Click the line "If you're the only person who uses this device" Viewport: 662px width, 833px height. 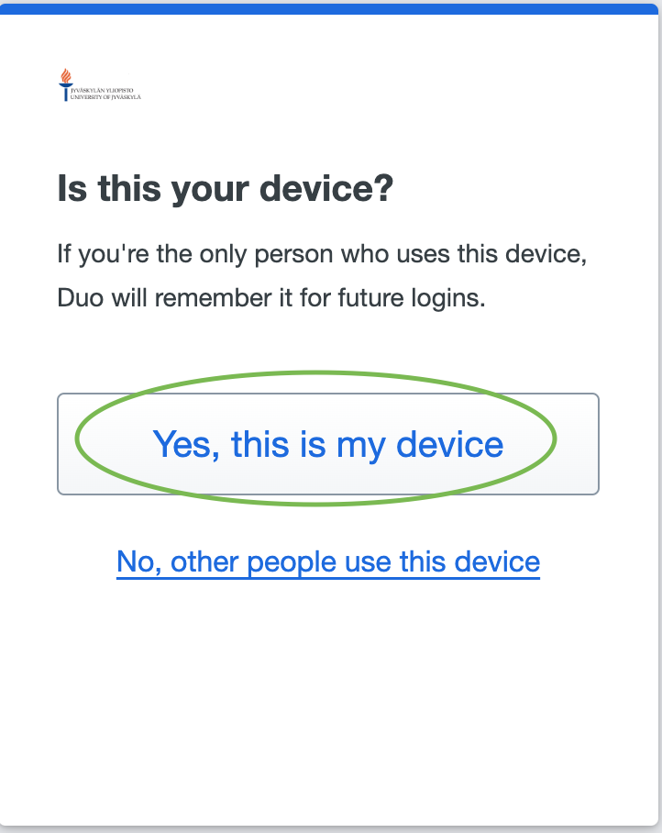(322, 253)
